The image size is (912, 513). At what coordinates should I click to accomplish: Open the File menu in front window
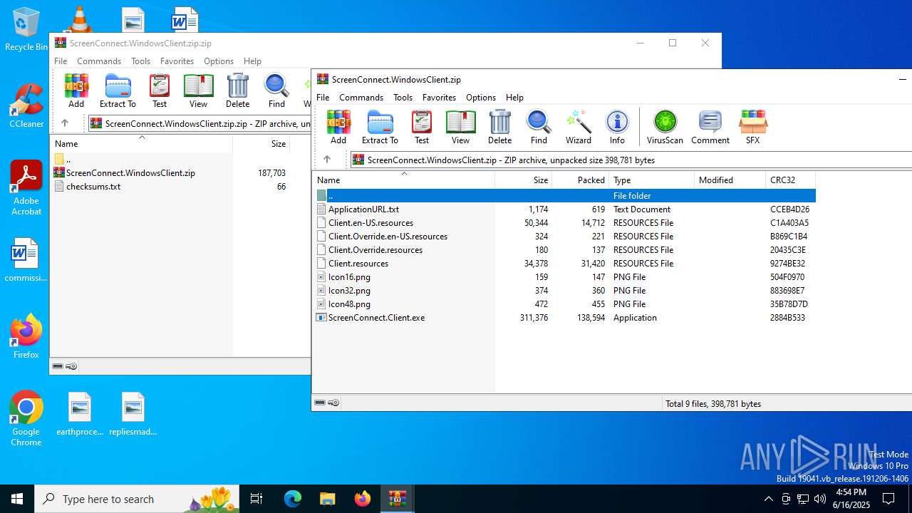[323, 97]
